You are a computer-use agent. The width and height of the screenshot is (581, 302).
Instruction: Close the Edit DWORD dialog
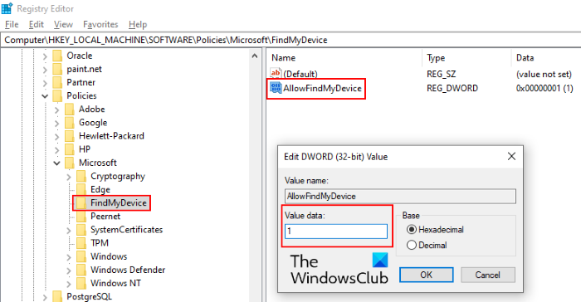(x=511, y=156)
